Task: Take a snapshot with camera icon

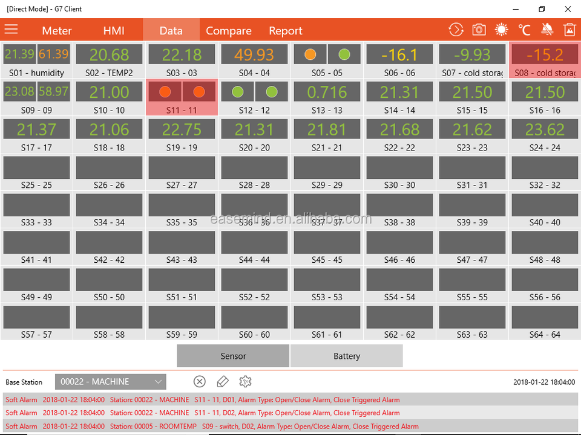Action: (479, 30)
